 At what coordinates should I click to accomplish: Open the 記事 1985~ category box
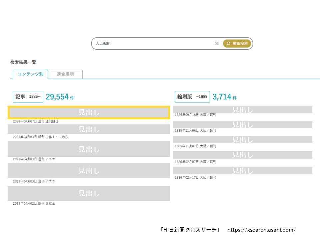click(28, 97)
